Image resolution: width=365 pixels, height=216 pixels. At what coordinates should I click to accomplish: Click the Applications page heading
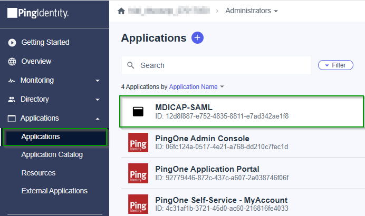[x=154, y=38]
